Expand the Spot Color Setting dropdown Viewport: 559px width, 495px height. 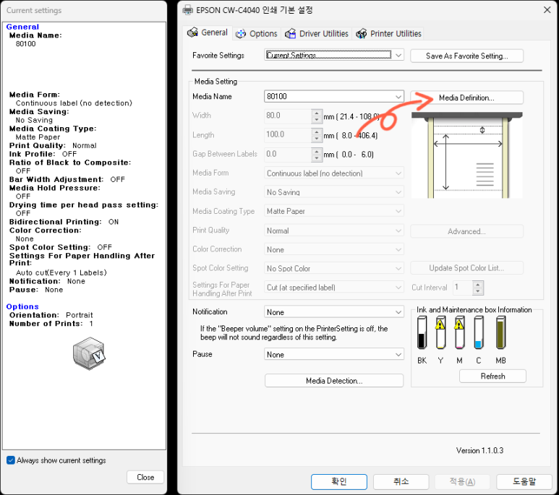(x=334, y=268)
